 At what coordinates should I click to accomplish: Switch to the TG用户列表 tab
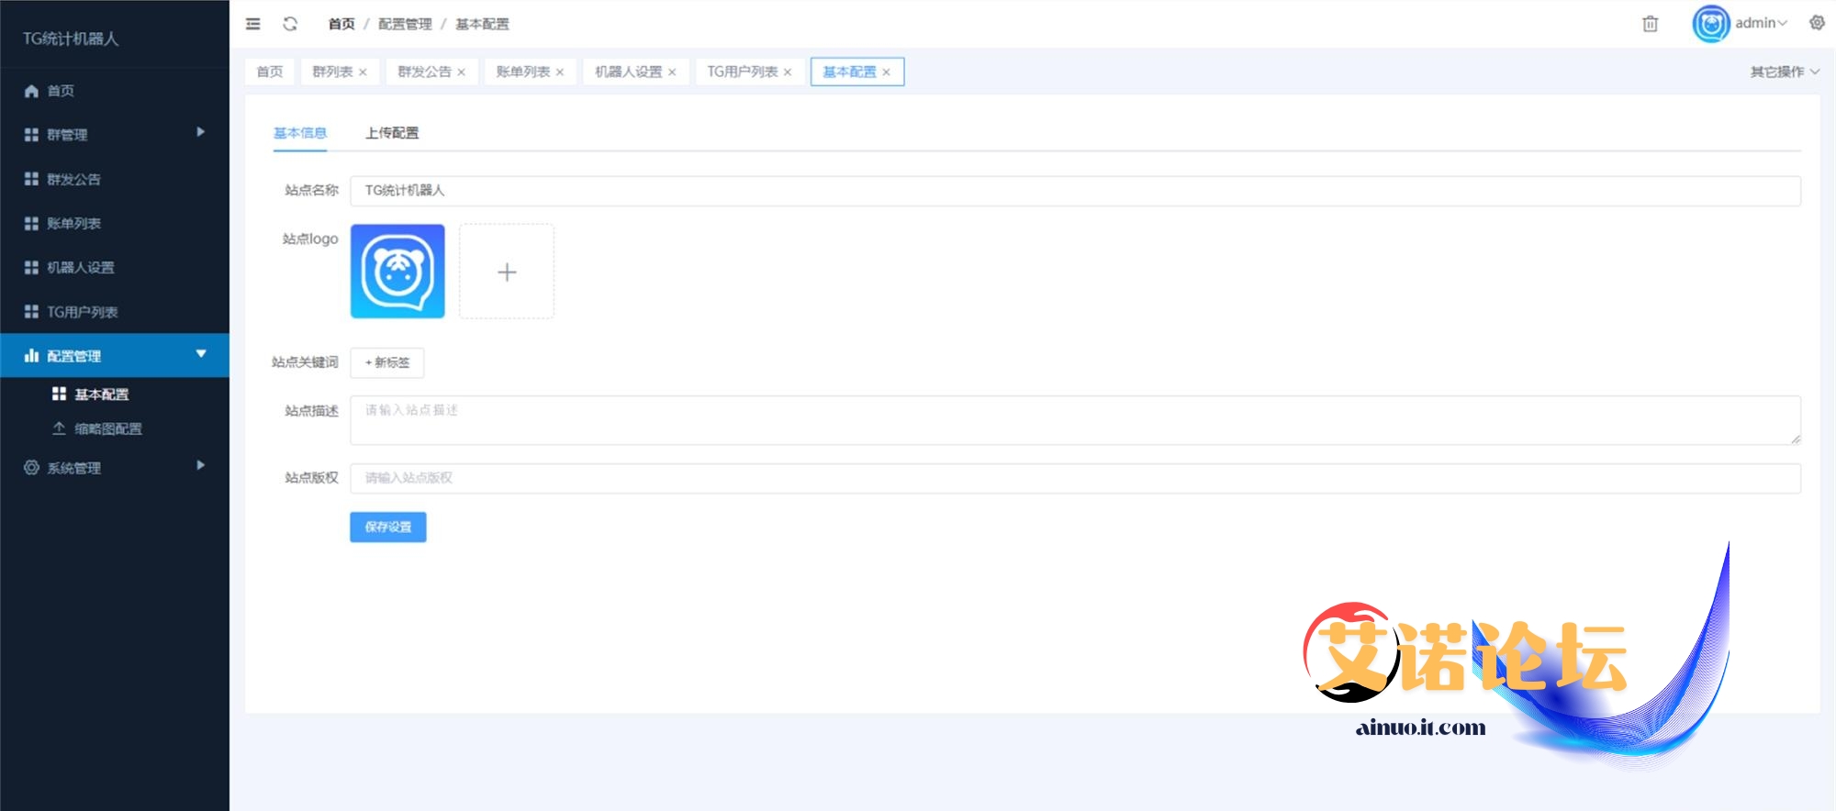click(x=742, y=72)
